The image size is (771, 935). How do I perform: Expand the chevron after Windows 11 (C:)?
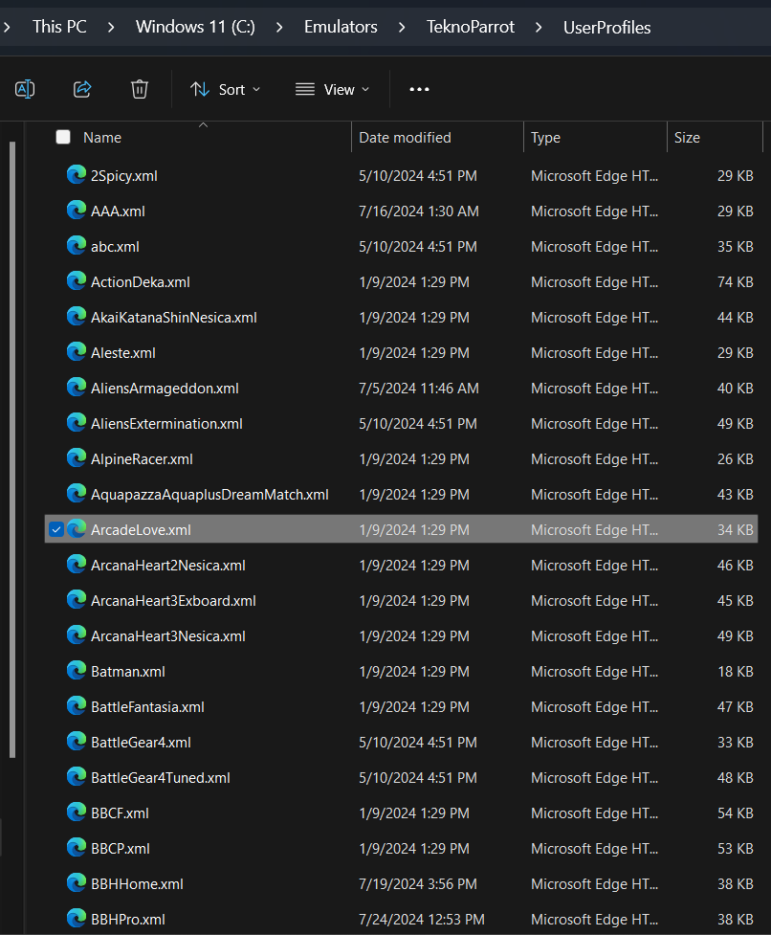point(279,28)
